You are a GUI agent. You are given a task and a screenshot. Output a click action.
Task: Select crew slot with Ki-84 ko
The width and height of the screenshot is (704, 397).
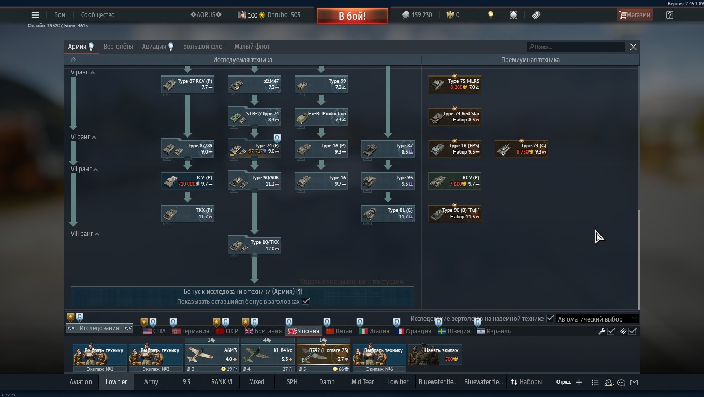(x=268, y=355)
